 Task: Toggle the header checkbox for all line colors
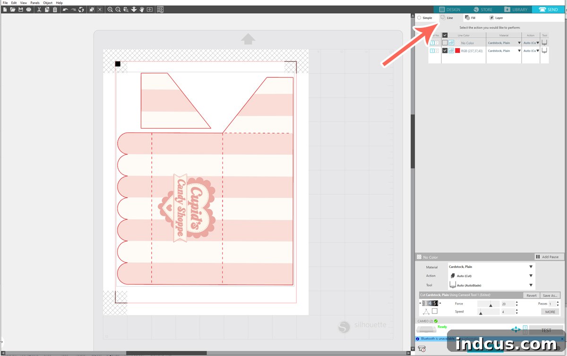pyautogui.click(x=445, y=35)
